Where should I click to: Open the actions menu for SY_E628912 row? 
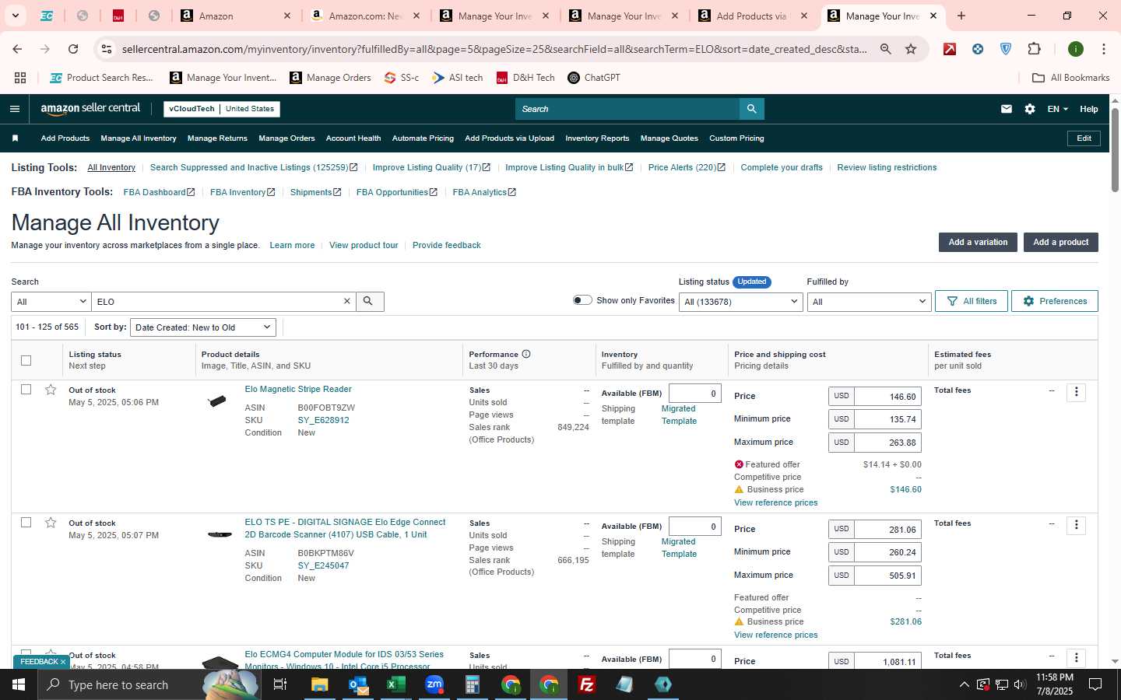click(x=1076, y=392)
